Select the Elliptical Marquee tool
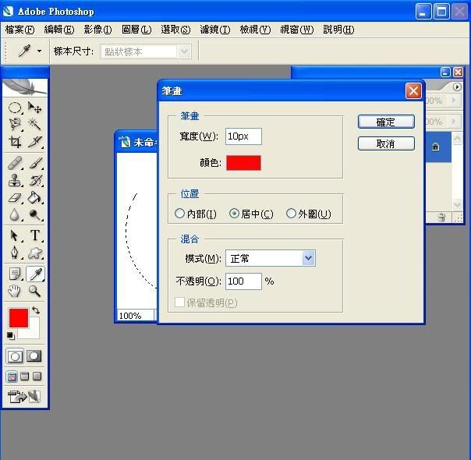 click(15, 108)
